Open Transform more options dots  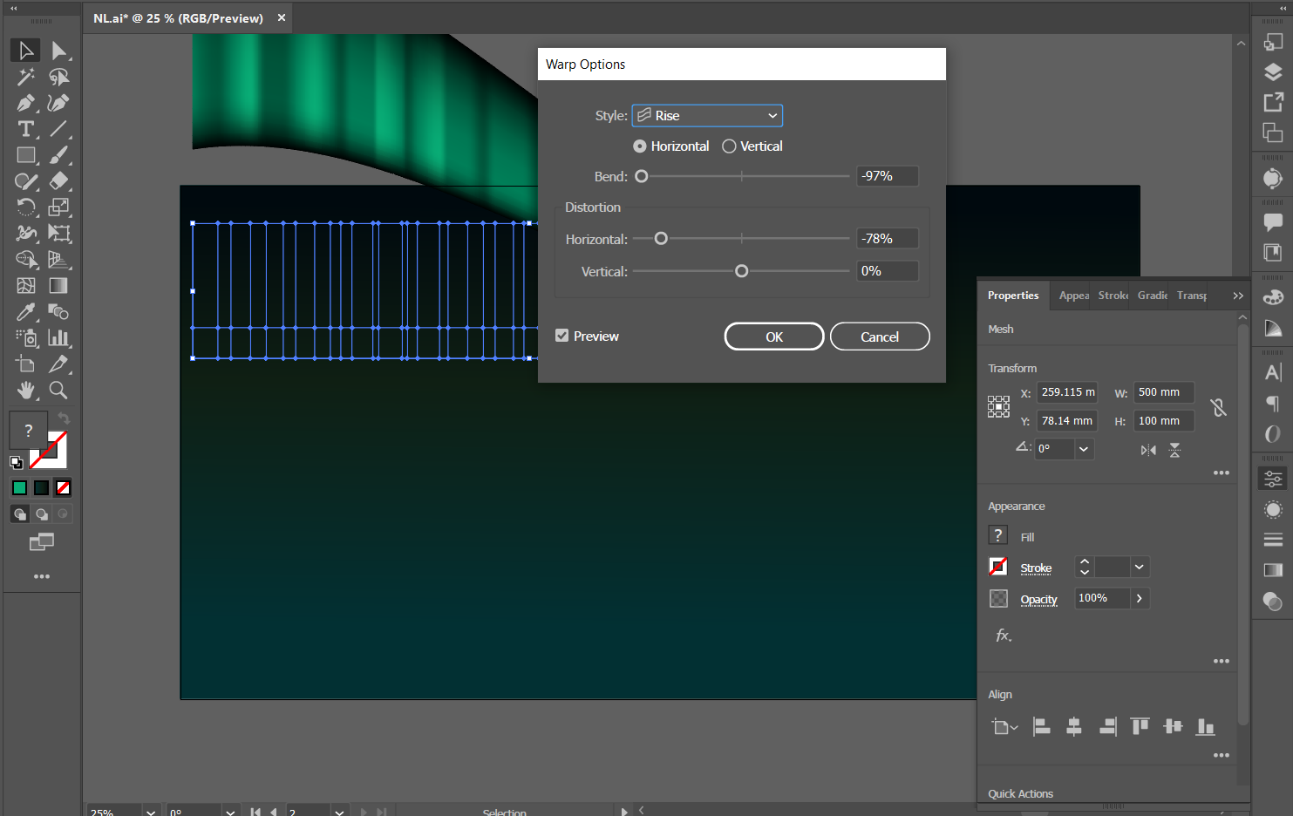click(1221, 473)
